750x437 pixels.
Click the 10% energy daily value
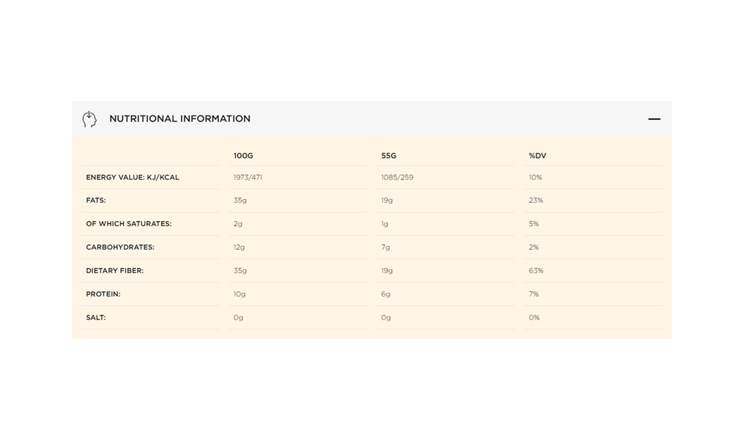point(535,177)
